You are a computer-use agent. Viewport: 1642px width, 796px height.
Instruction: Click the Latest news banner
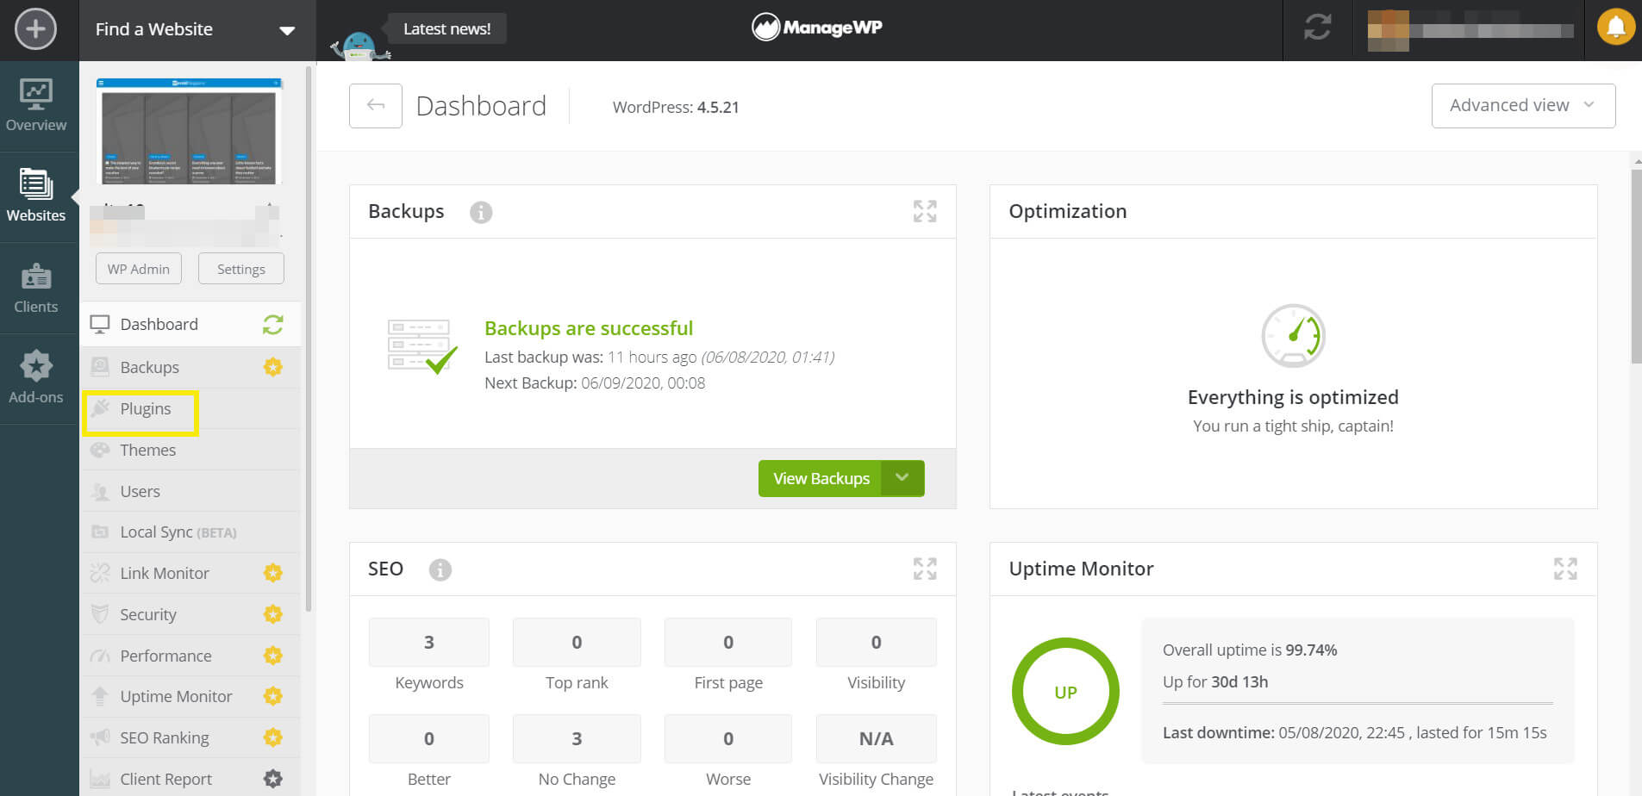[x=446, y=28]
